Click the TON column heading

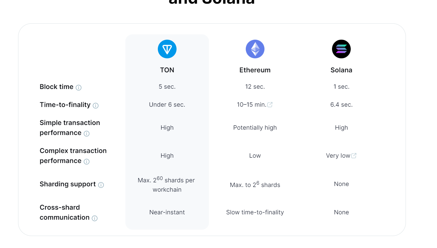point(167,70)
